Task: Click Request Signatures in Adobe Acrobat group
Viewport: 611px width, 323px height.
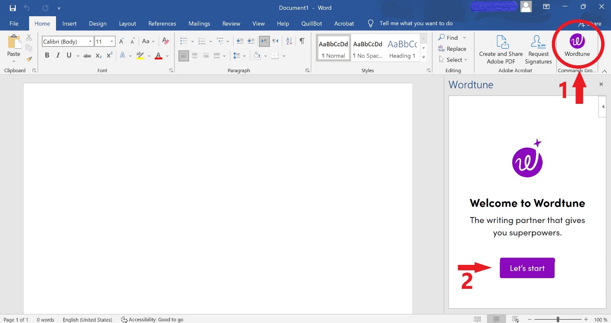Action: pyautogui.click(x=538, y=50)
